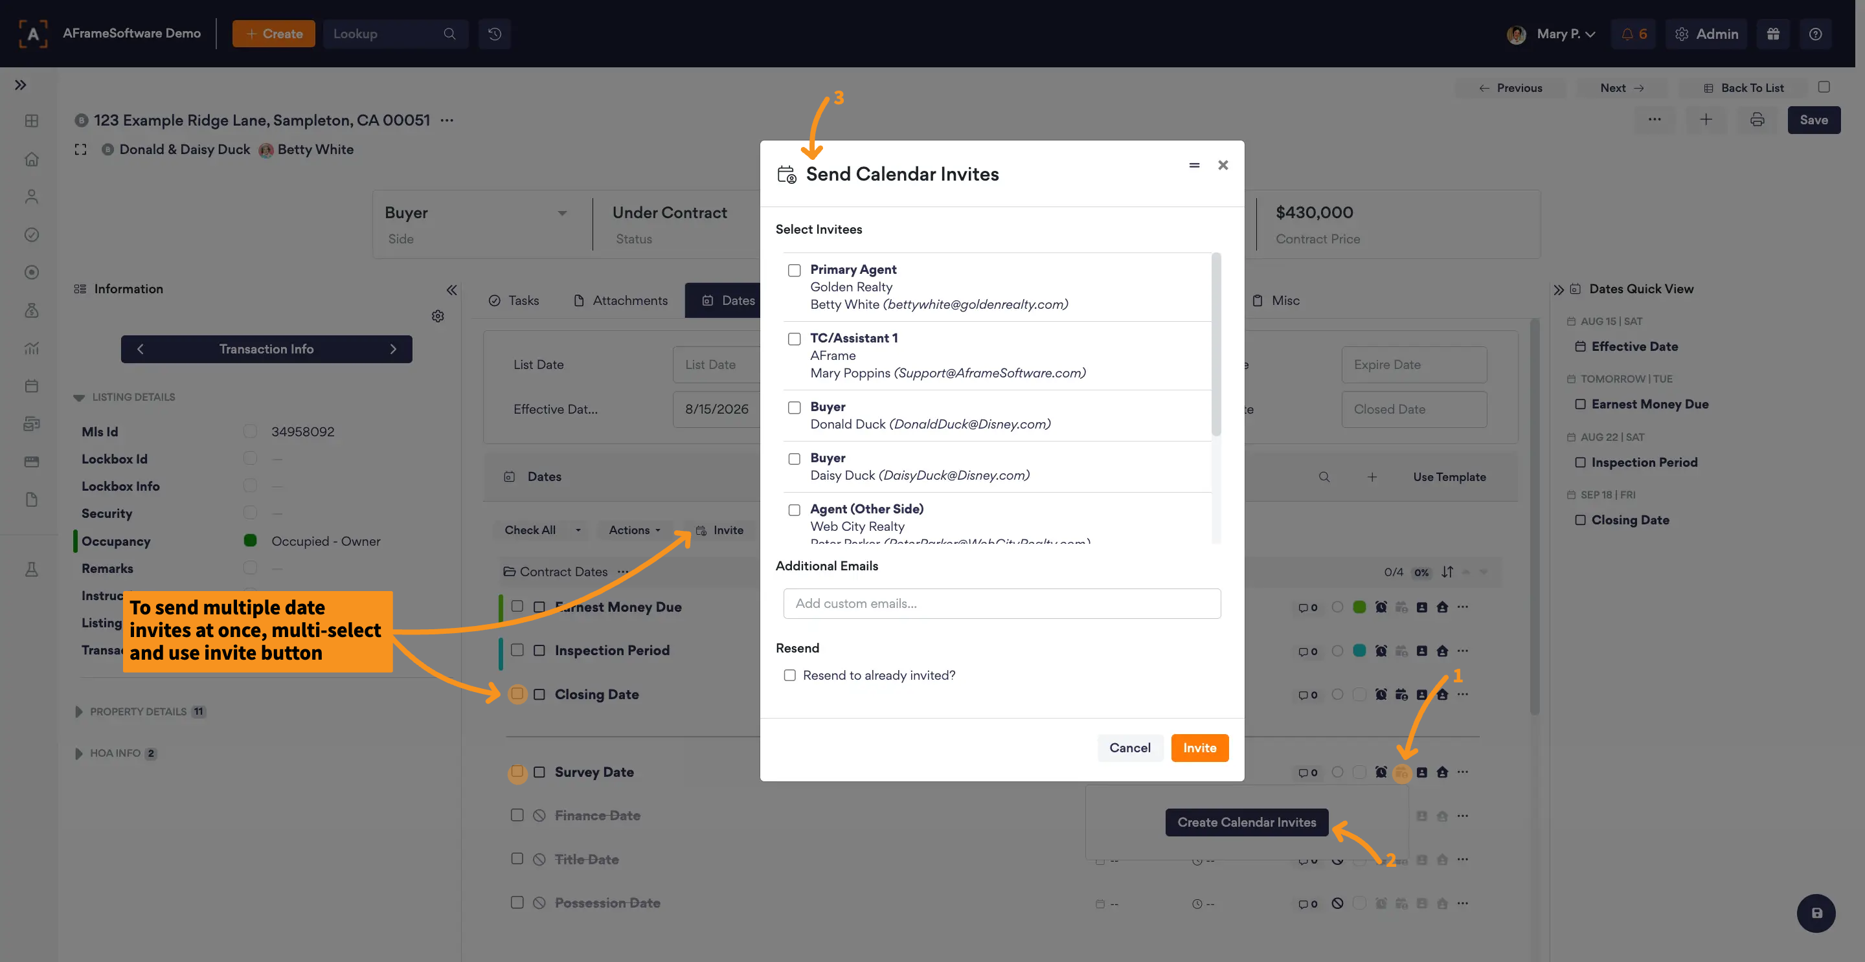Viewport: 1865px width, 962px height.
Task: Click calendar invite icon on Survey Date row
Action: click(x=1401, y=772)
